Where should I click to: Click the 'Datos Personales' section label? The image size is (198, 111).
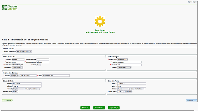pyautogui.click(x=9, y=57)
